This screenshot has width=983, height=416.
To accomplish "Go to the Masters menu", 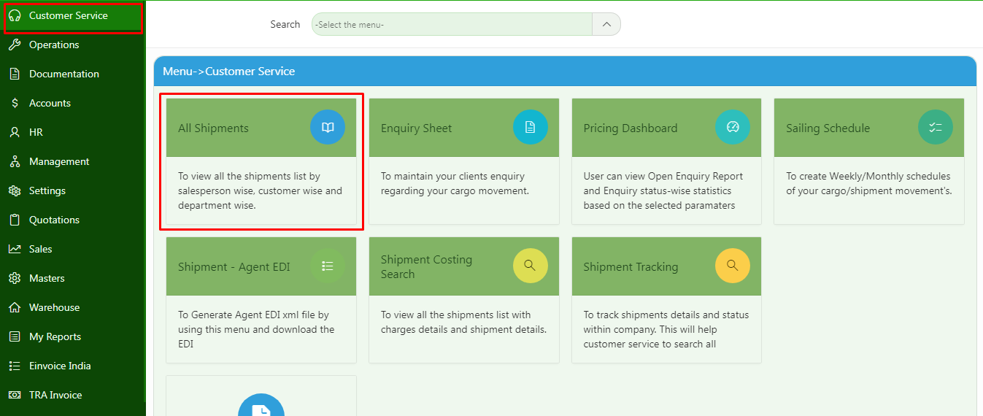I will [73, 278].
